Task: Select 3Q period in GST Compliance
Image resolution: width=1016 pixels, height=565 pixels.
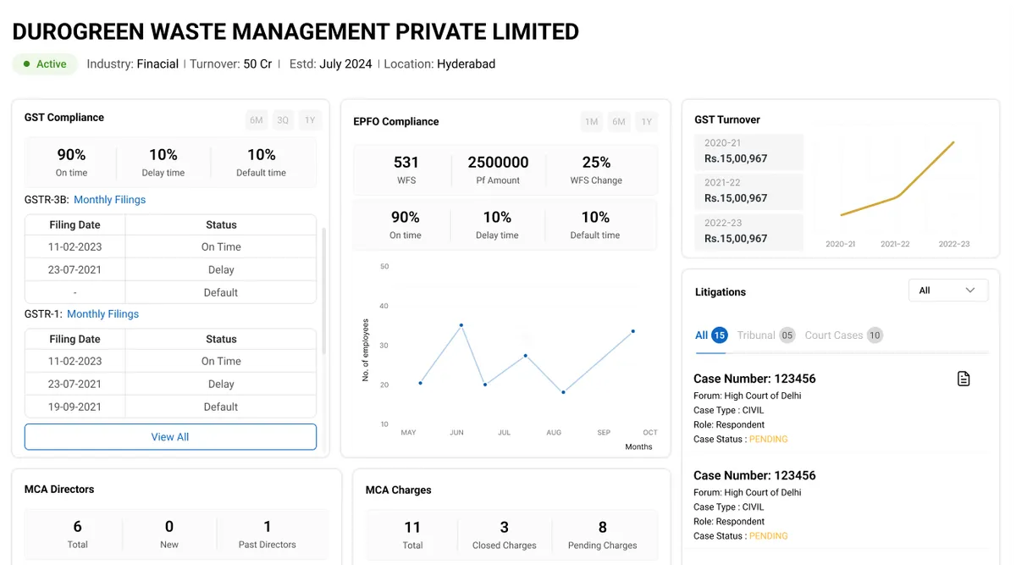Action: click(283, 120)
